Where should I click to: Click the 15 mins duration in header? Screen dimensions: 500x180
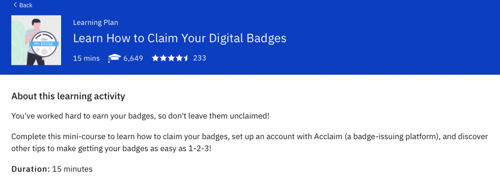coord(86,59)
